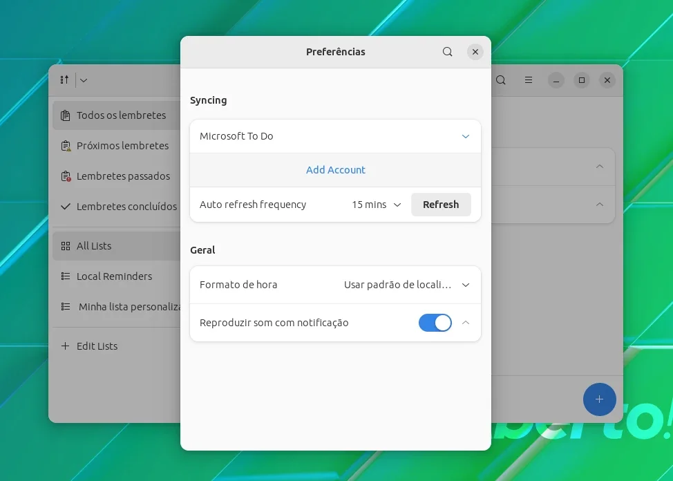673x481 pixels.
Task: Click the sort icon in main window
Action: tap(64, 80)
